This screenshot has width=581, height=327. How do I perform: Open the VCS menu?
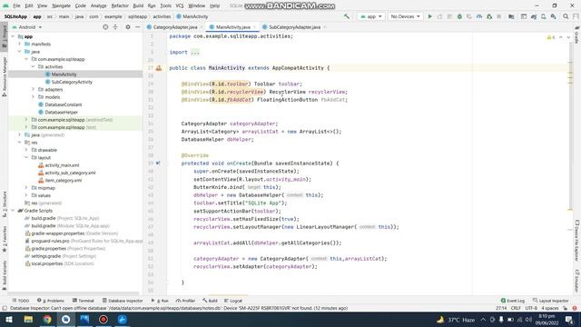pos(180,5)
